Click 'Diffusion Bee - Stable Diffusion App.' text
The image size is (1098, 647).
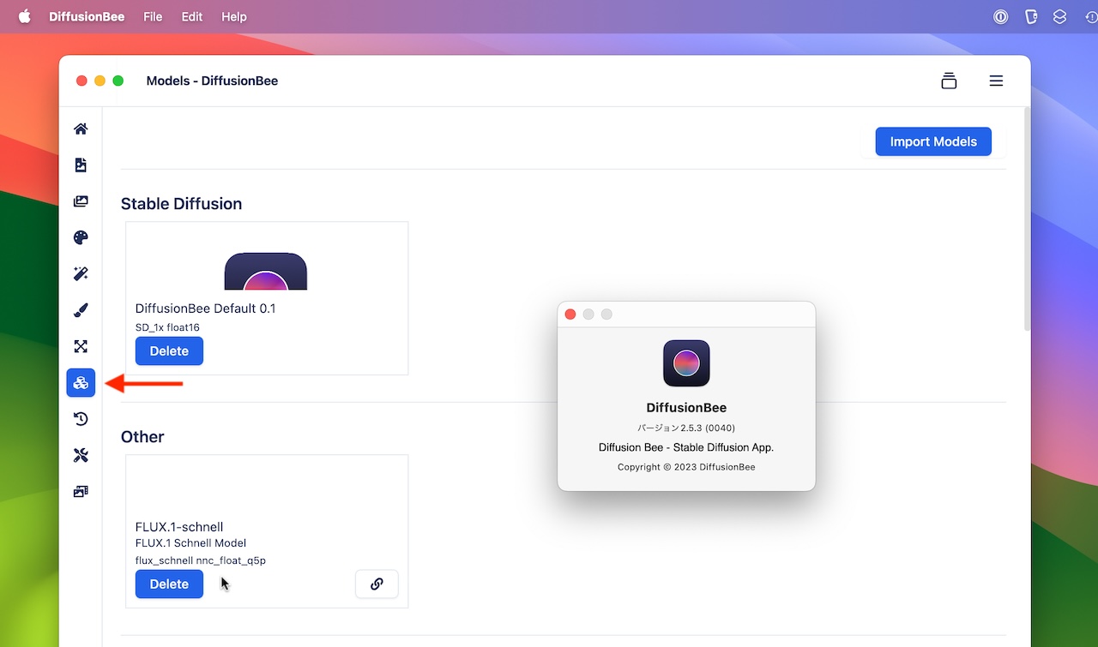[x=686, y=447]
